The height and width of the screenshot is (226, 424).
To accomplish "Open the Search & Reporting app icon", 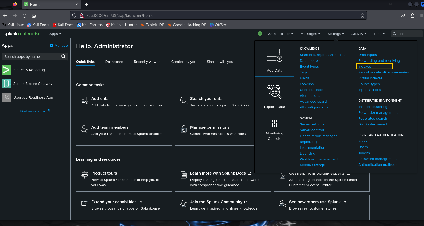I will (6, 70).
